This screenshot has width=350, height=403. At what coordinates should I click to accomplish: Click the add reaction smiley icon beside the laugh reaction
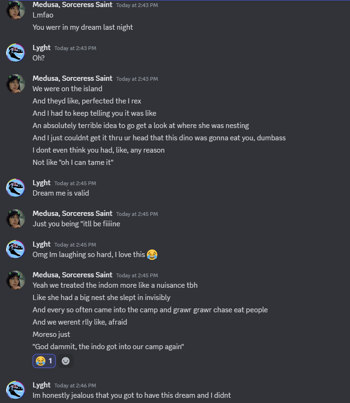(x=66, y=361)
